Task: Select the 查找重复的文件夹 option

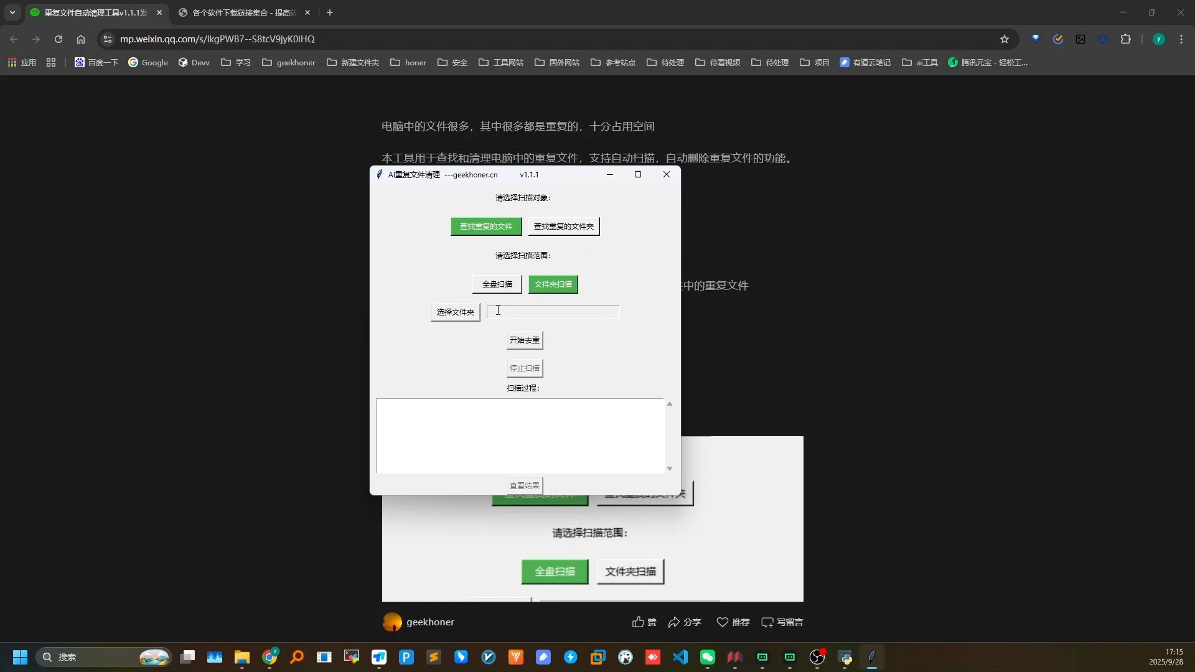Action: click(x=563, y=226)
